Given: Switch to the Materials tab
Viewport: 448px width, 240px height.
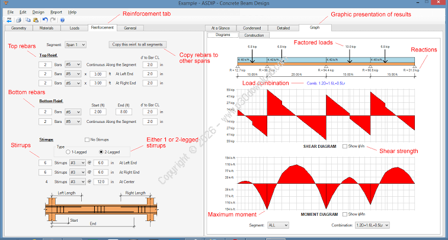Looking at the screenshot, I should (x=46, y=28).
